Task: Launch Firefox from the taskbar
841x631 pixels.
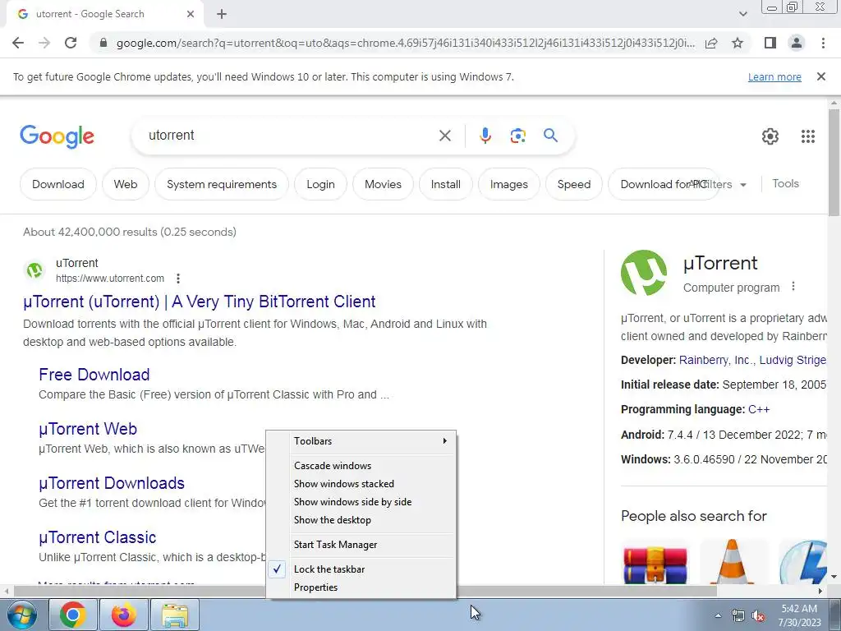Action: coord(124,615)
